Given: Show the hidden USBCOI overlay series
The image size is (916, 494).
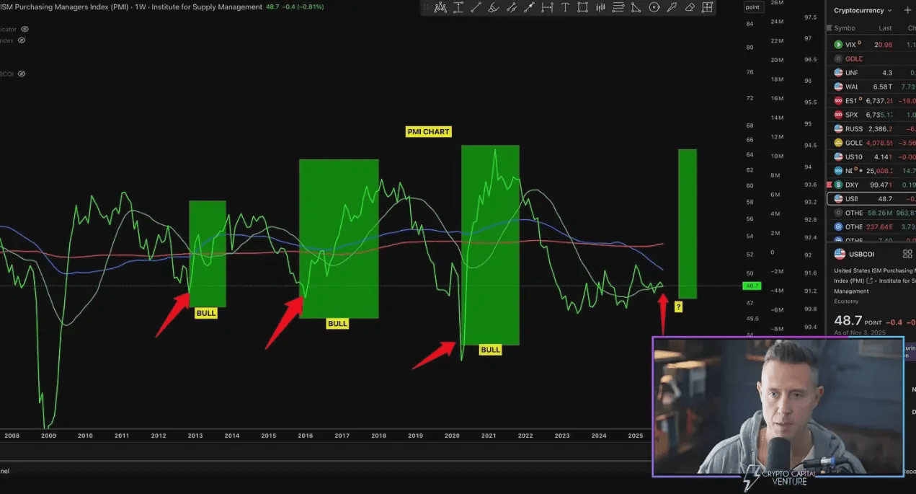Looking at the screenshot, I should click(22, 74).
